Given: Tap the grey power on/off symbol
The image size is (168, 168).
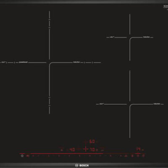Looking at the screenshot, I should point(22,156).
